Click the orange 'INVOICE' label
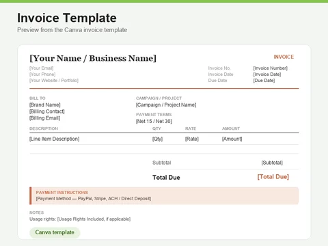This screenshot has width=328, height=246. pyautogui.click(x=284, y=57)
